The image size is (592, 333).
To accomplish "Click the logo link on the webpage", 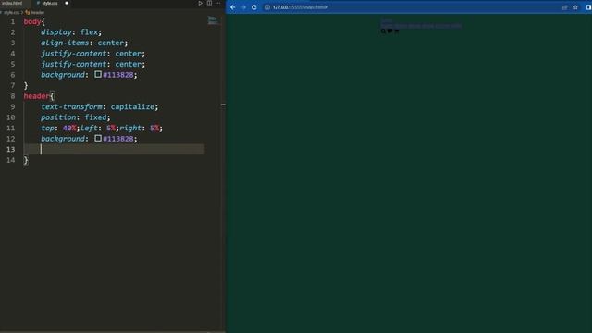I will coord(387,20).
